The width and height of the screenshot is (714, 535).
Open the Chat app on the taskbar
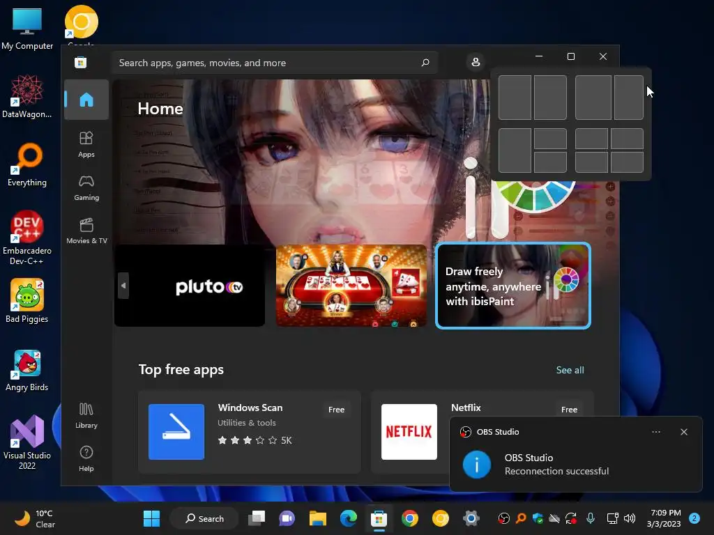(287, 518)
